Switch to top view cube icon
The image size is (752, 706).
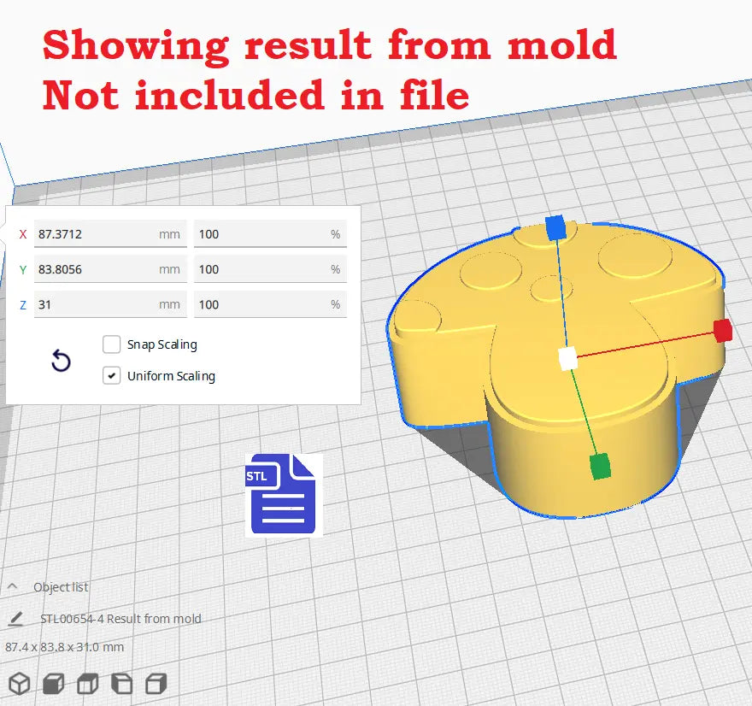coord(86,683)
